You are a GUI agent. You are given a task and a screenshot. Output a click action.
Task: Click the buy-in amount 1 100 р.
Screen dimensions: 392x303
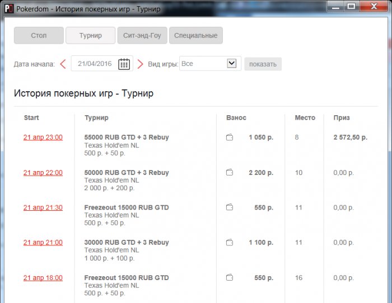tap(261, 243)
